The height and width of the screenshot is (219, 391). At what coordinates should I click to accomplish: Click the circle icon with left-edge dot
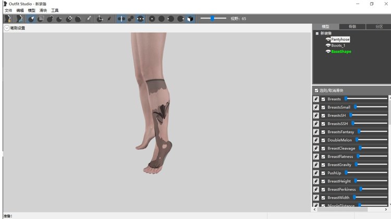(171, 19)
